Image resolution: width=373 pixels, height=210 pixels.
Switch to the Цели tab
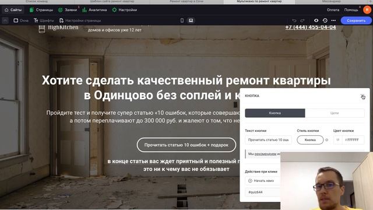pyautogui.click(x=335, y=113)
